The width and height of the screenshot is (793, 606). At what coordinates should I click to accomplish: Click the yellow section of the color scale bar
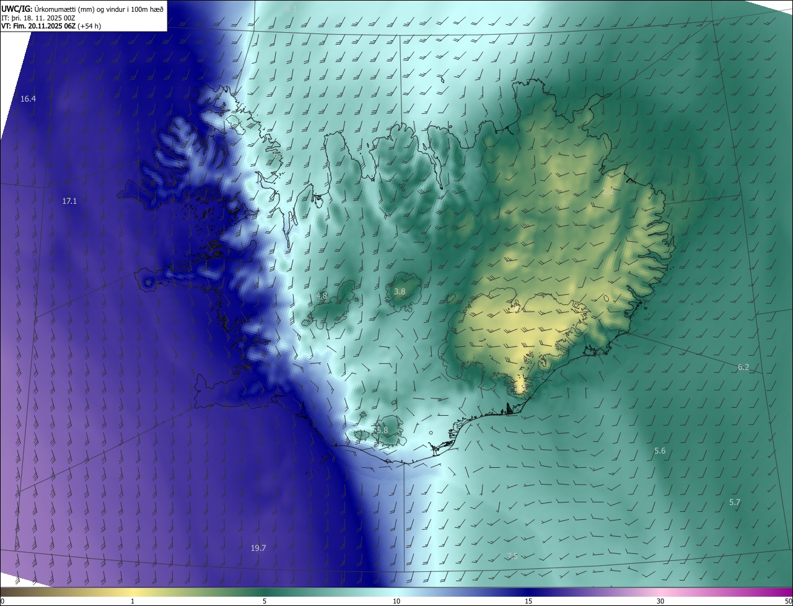pos(133,592)
